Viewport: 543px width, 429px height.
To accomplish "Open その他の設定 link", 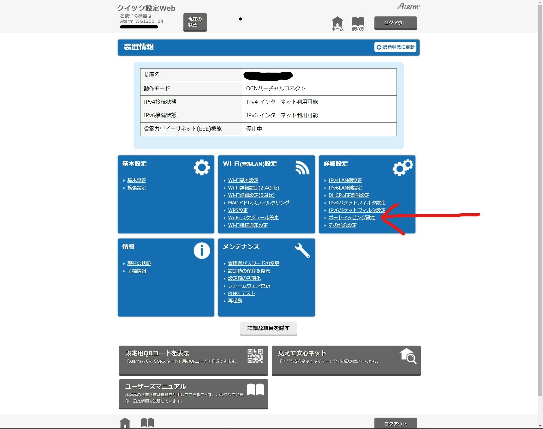I will tap(343, 225).
